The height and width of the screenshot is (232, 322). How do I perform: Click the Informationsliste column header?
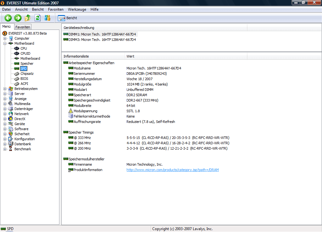(93, 56)
